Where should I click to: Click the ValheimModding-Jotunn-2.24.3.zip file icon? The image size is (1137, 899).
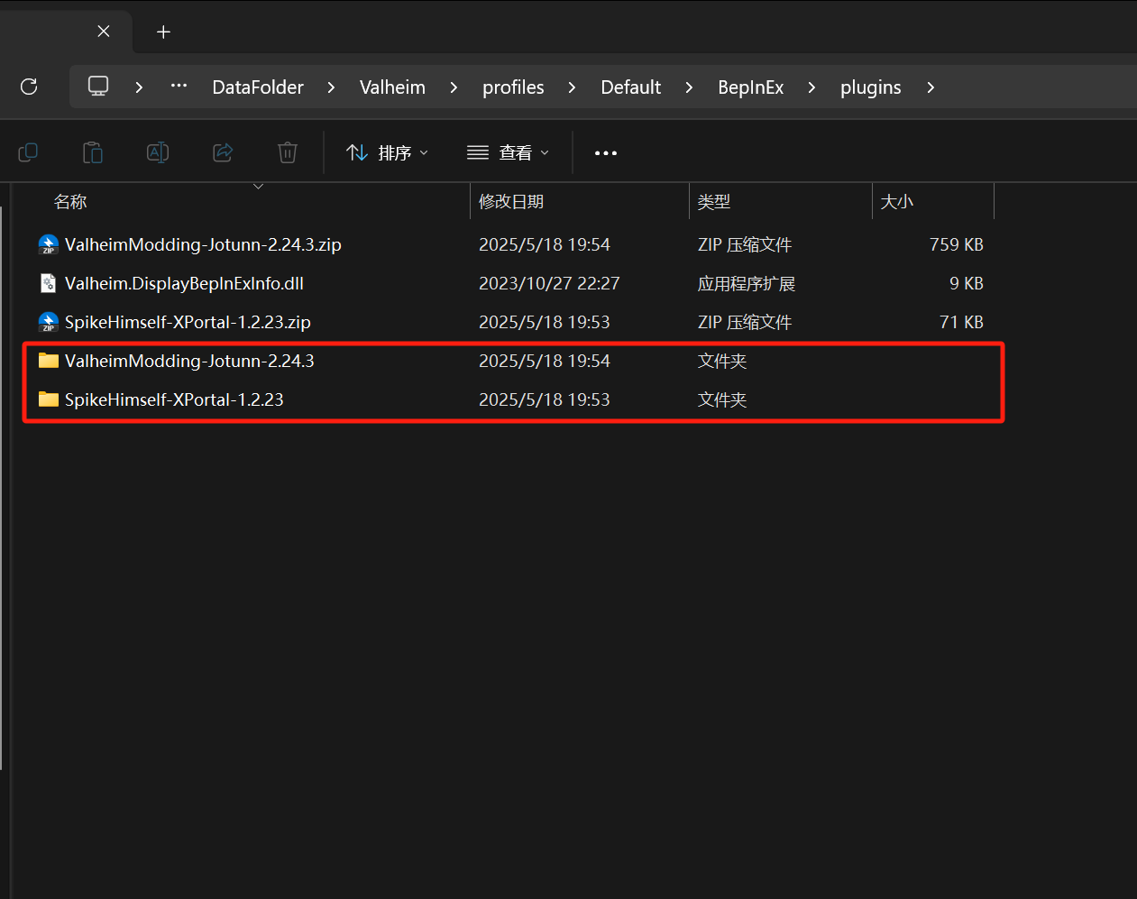[x=49, y=244]
